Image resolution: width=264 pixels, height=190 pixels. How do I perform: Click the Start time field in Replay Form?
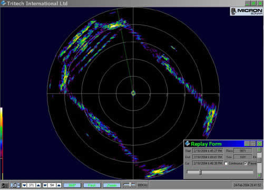tap(208, 151)
